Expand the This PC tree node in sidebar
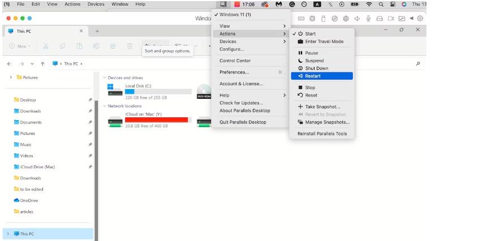The height and width of the screenshot is (241, 483). tap(8, 234)
